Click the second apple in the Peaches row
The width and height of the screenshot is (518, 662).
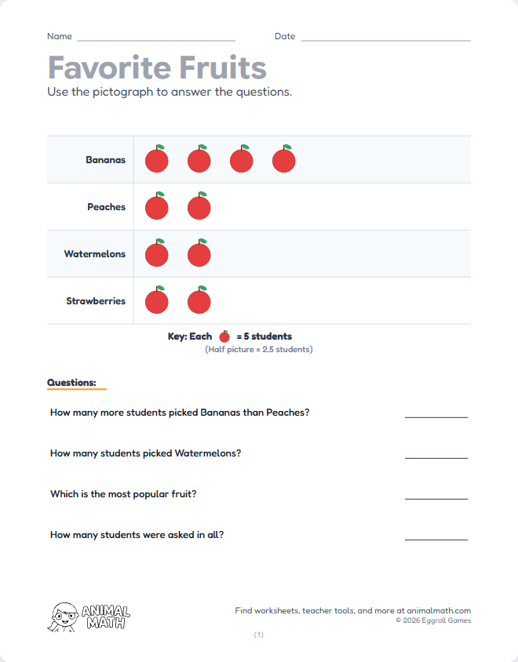coord(199,207)
